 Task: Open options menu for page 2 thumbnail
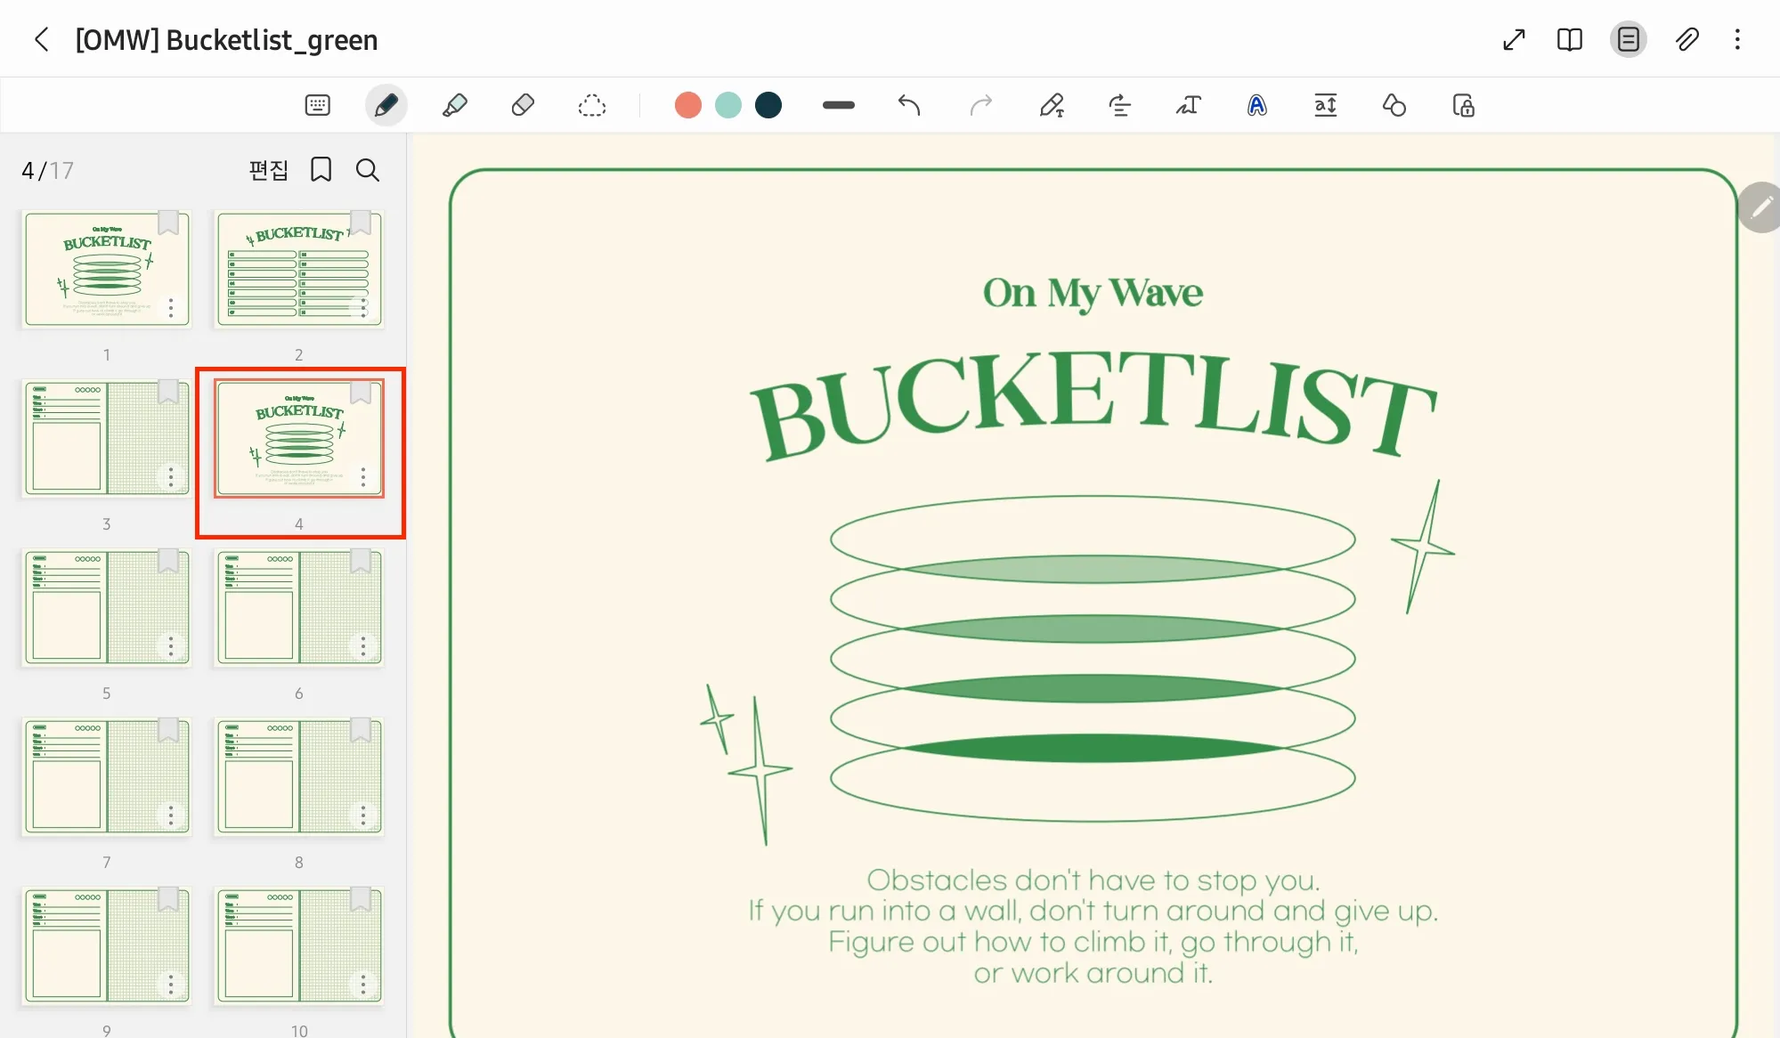click(x=362, y=308)
